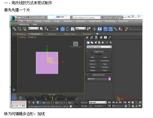Select the Shapes category icon
The height and width of the screenshot is (118, 153).
tap(92, 43)
